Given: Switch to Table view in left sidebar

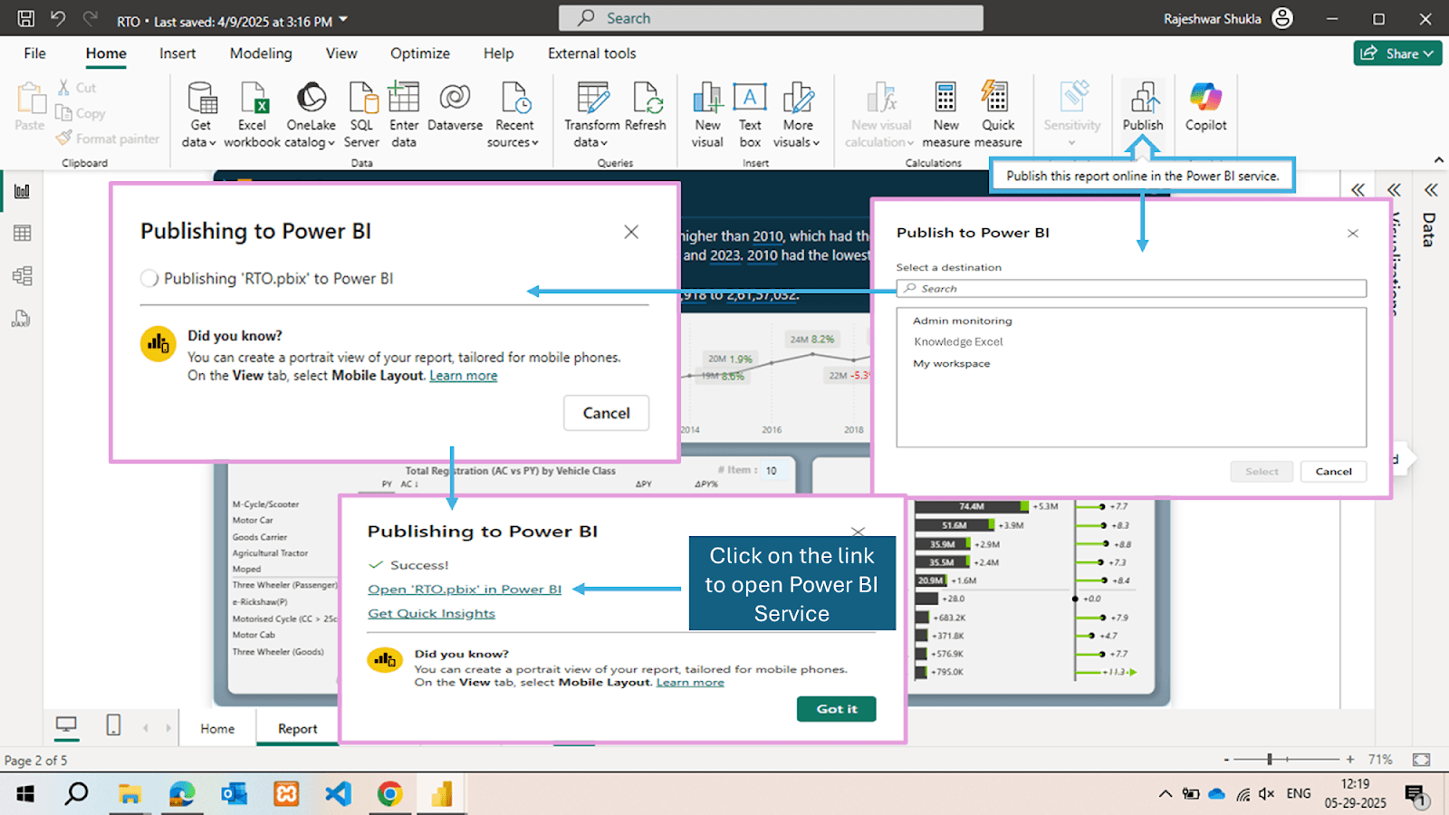Looking at the screenshot, I should coord(23,234).
